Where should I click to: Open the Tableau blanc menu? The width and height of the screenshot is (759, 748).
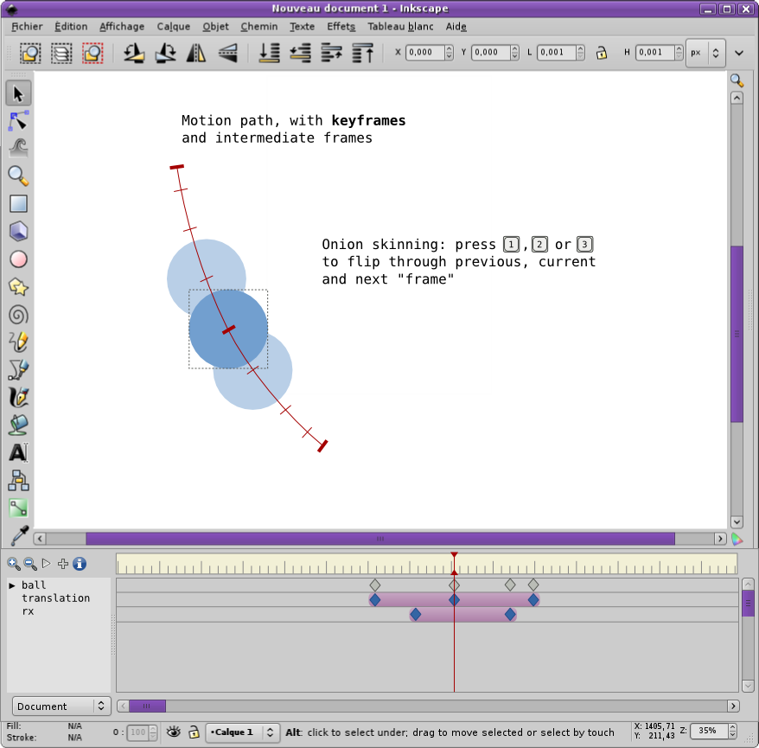click(x=400, y=27)
